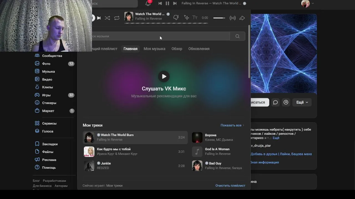This screenshot has height=199, width=355.
Task: Open the Авторам footer link
Action: point(61,186)
